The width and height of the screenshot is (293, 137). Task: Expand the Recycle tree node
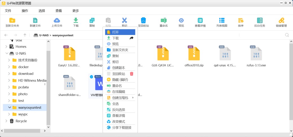(6, 121)
